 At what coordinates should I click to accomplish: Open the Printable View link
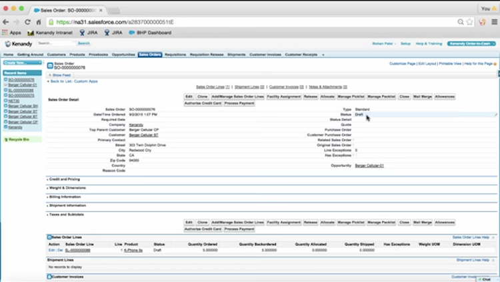[x=450, y=64]
